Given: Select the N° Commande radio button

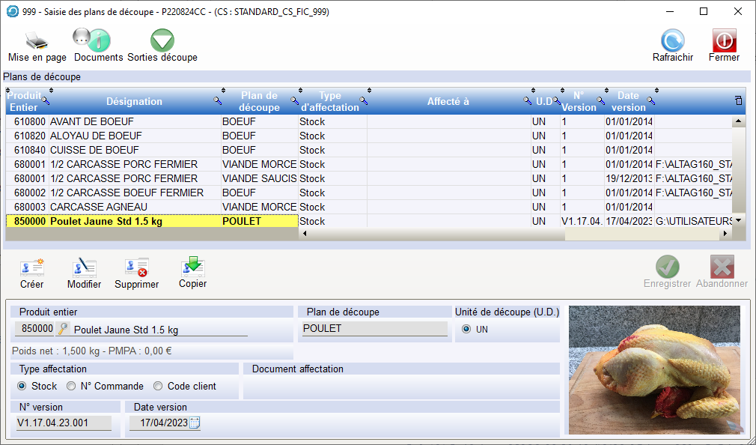Looking at the screenshot, I should 71,387.
